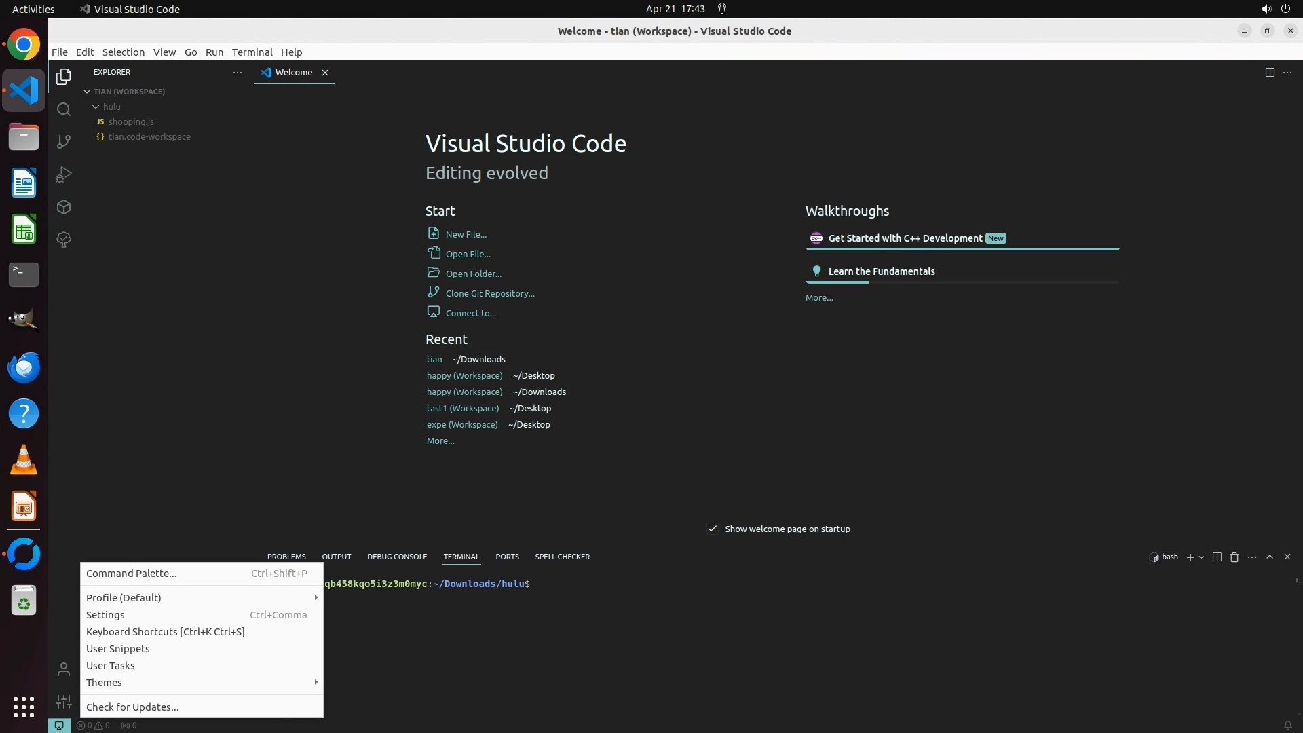Select Keyboard Shortcuts from the menu
1303x733 pixels.
165,632
